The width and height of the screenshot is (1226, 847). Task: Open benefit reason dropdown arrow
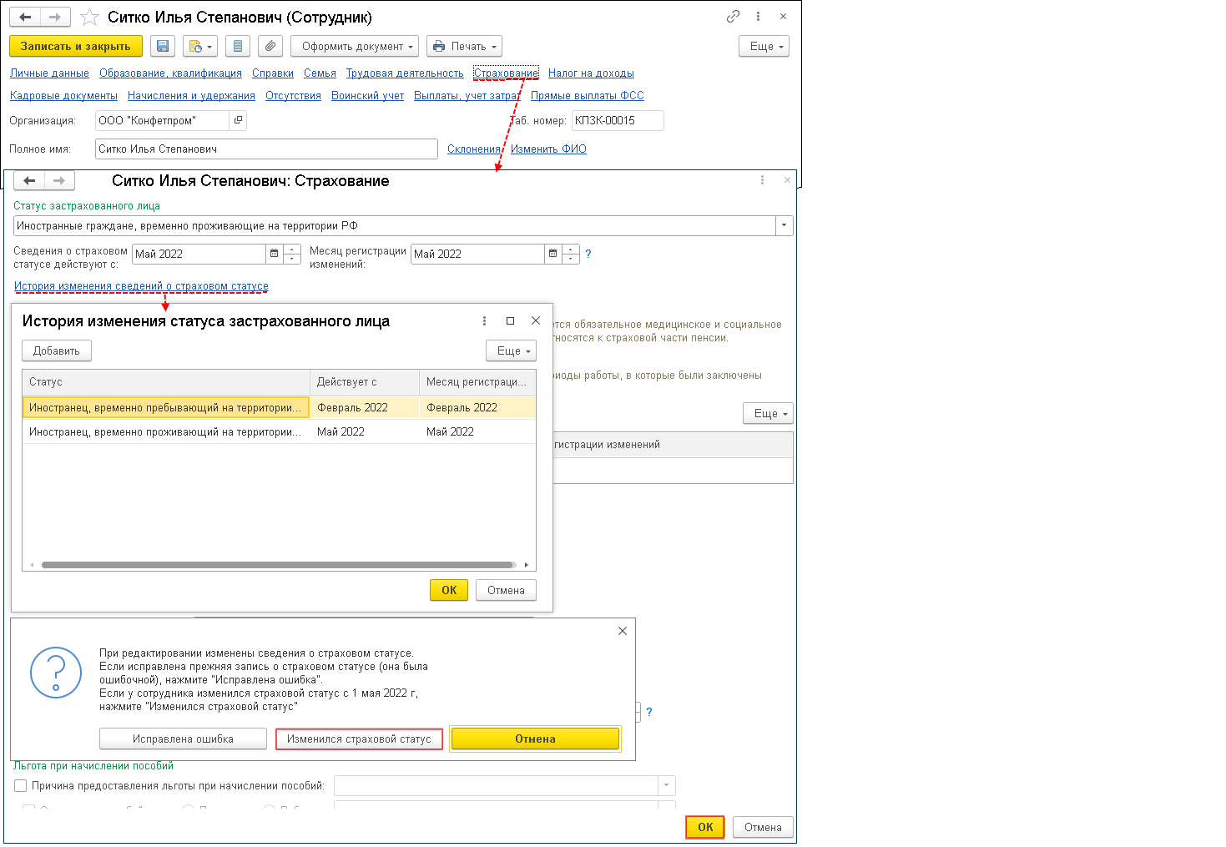point(666,785)
